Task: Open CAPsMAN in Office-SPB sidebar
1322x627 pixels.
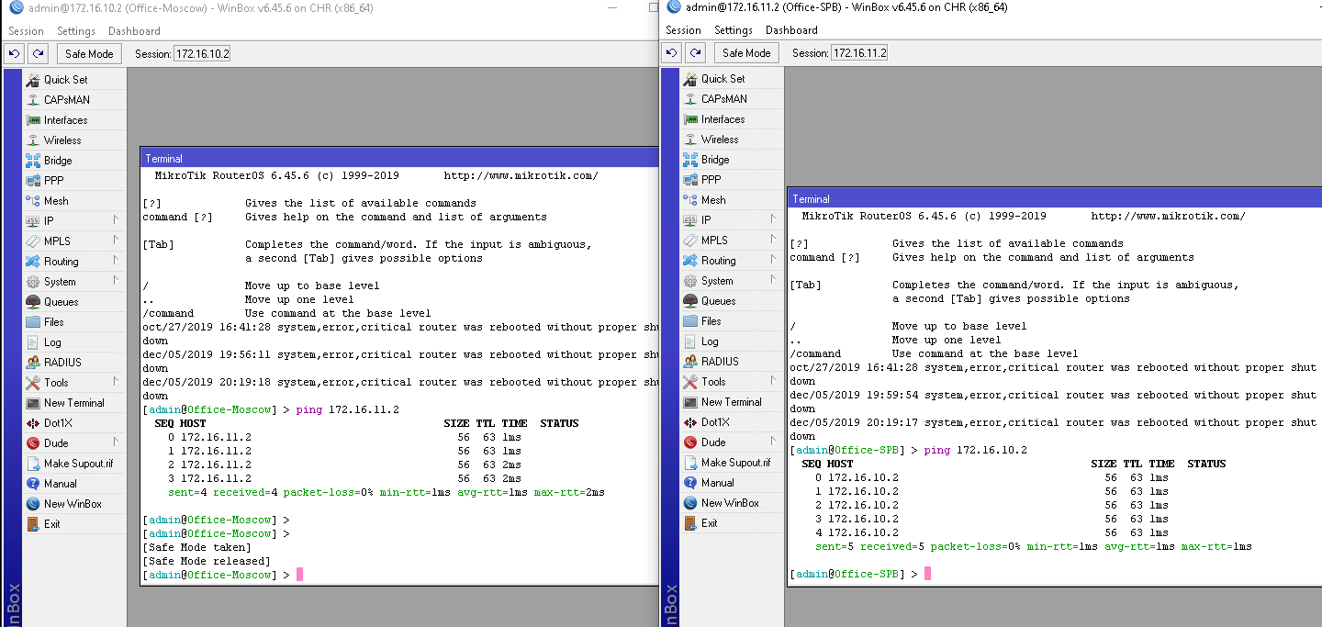Action: pos(732,99)
